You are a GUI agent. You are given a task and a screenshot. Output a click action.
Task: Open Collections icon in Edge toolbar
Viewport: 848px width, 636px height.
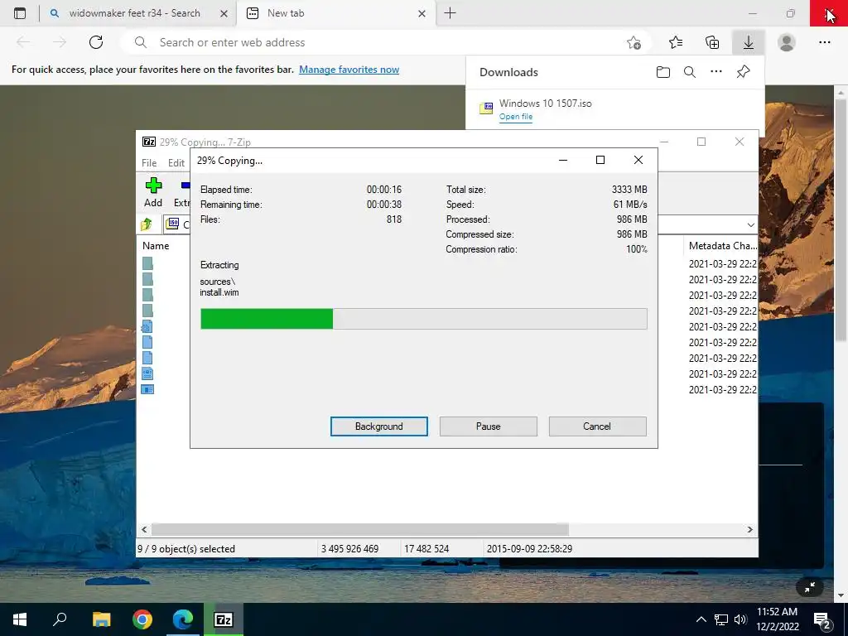pos(712,42)
